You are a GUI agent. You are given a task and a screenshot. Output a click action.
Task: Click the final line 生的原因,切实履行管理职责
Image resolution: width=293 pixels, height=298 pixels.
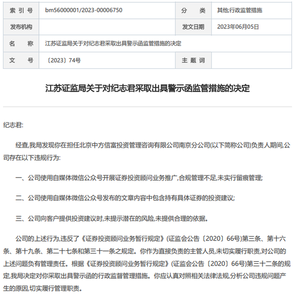click(x=43, y=289)
